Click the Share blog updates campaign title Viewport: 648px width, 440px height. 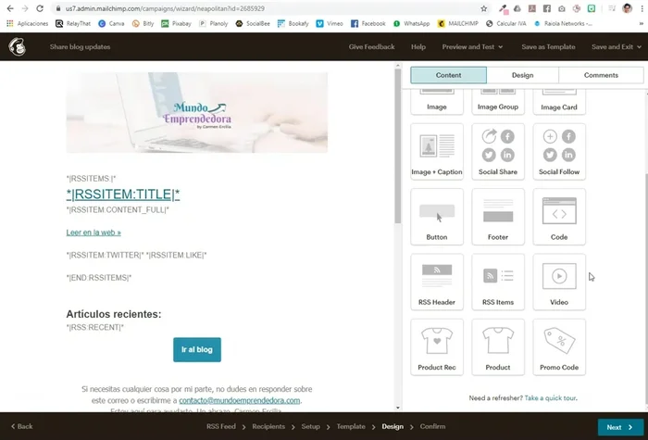click(80, 46)
